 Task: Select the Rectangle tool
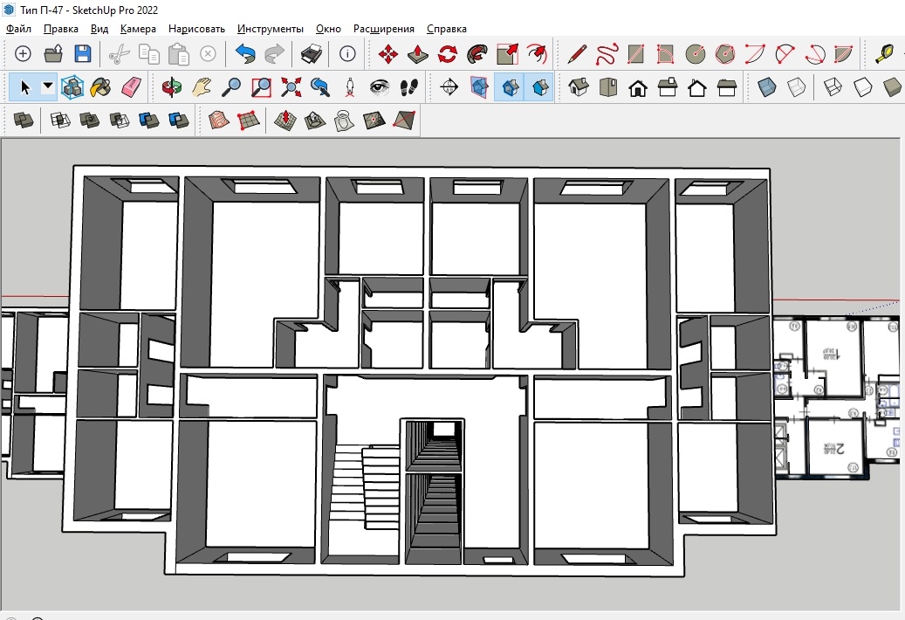click(636, 54)
